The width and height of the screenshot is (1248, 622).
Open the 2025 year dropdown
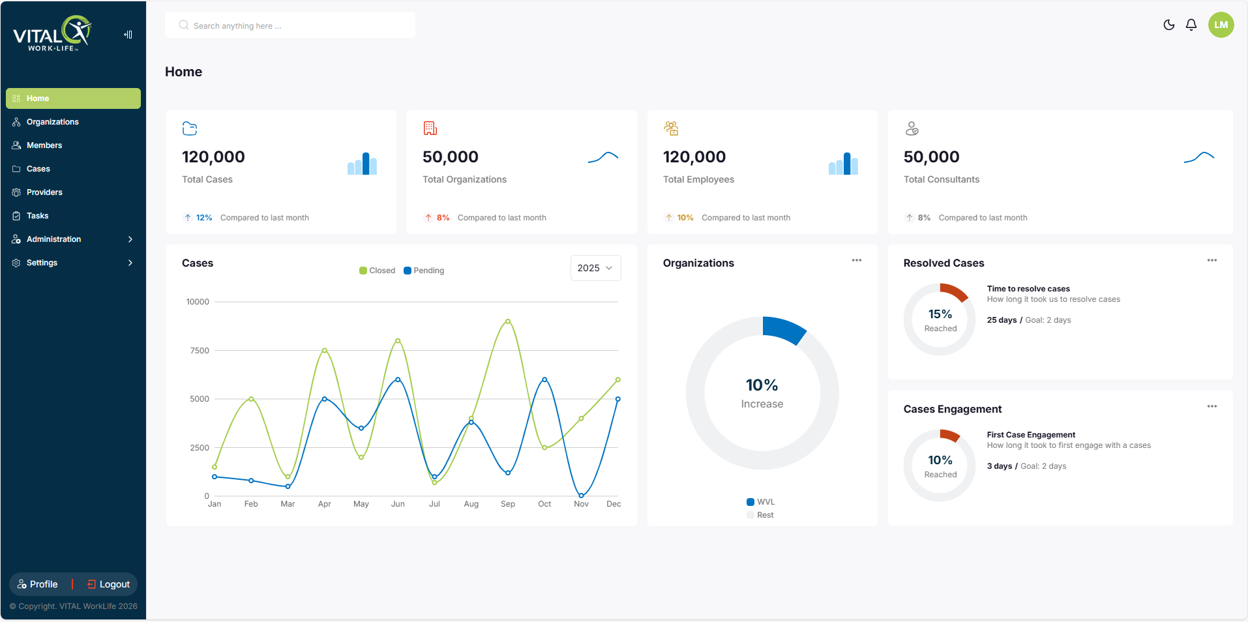click(595, 268)
